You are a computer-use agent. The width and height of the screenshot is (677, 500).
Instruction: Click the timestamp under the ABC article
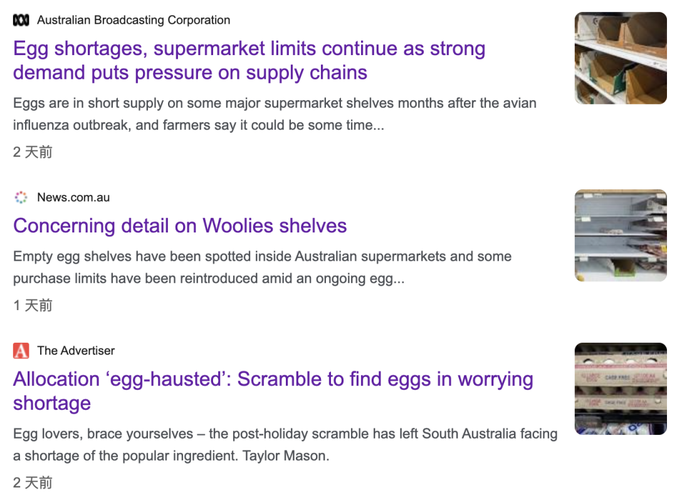[x=33, y=152]
